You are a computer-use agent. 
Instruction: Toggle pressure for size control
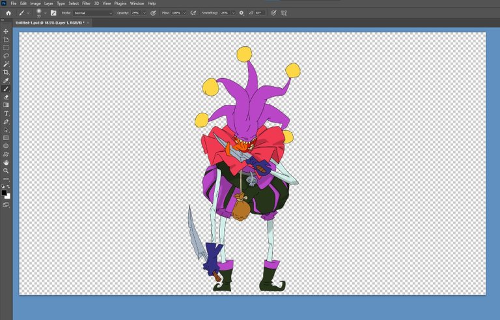click(x=273, y=13)
